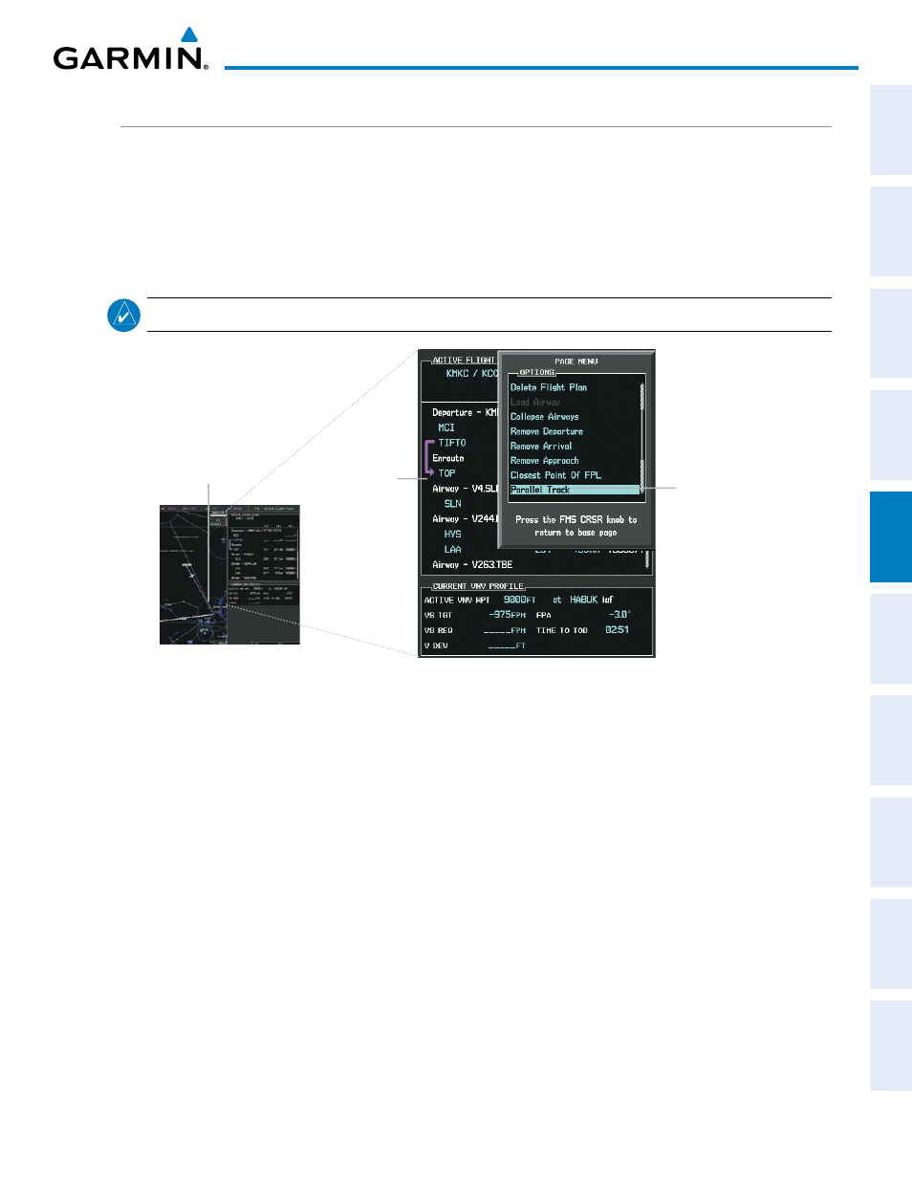This screenshot has width=912, height=1181.
Task: Click the 9000FT VNV altitude value
Action: pos(520,600)
